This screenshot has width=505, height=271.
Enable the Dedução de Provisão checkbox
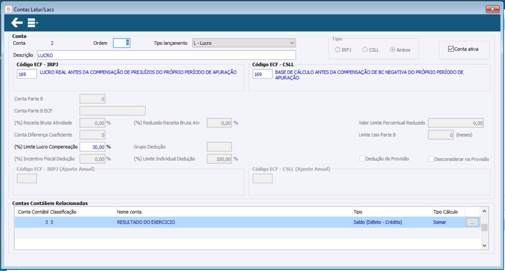pyautogui.click(x=362, y=158)
